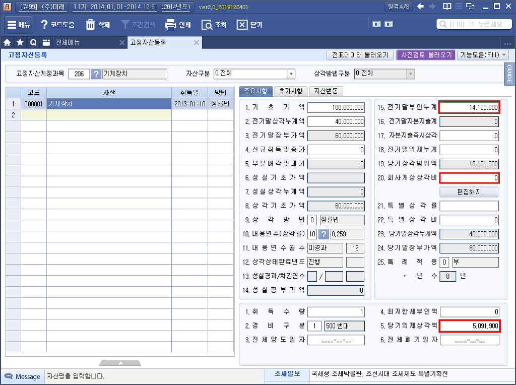Open the GUIDE side tab
Image resolution: width=516 pixels, height=385 pixels.
tap(509, 74)
